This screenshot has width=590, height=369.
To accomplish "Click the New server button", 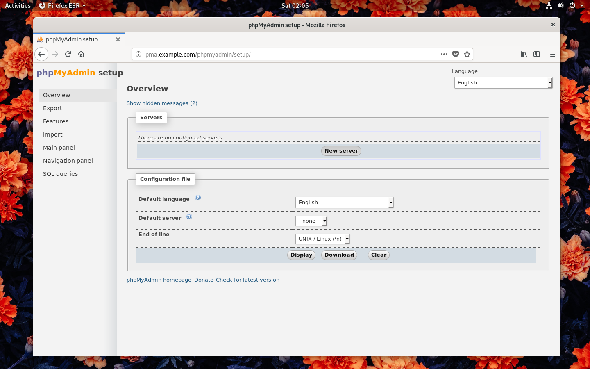I will point(341,151).
